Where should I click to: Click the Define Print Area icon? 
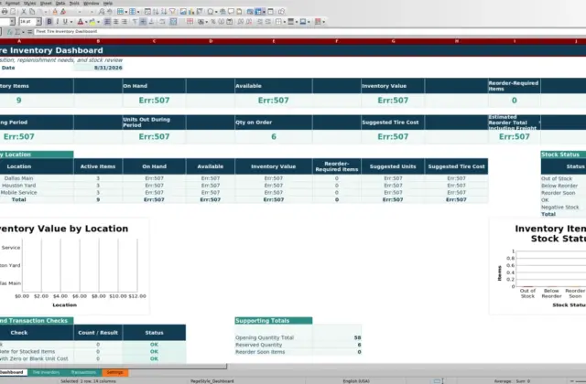250,12
